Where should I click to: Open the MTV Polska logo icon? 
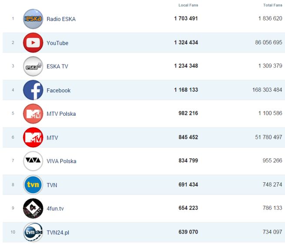point(33,114)
